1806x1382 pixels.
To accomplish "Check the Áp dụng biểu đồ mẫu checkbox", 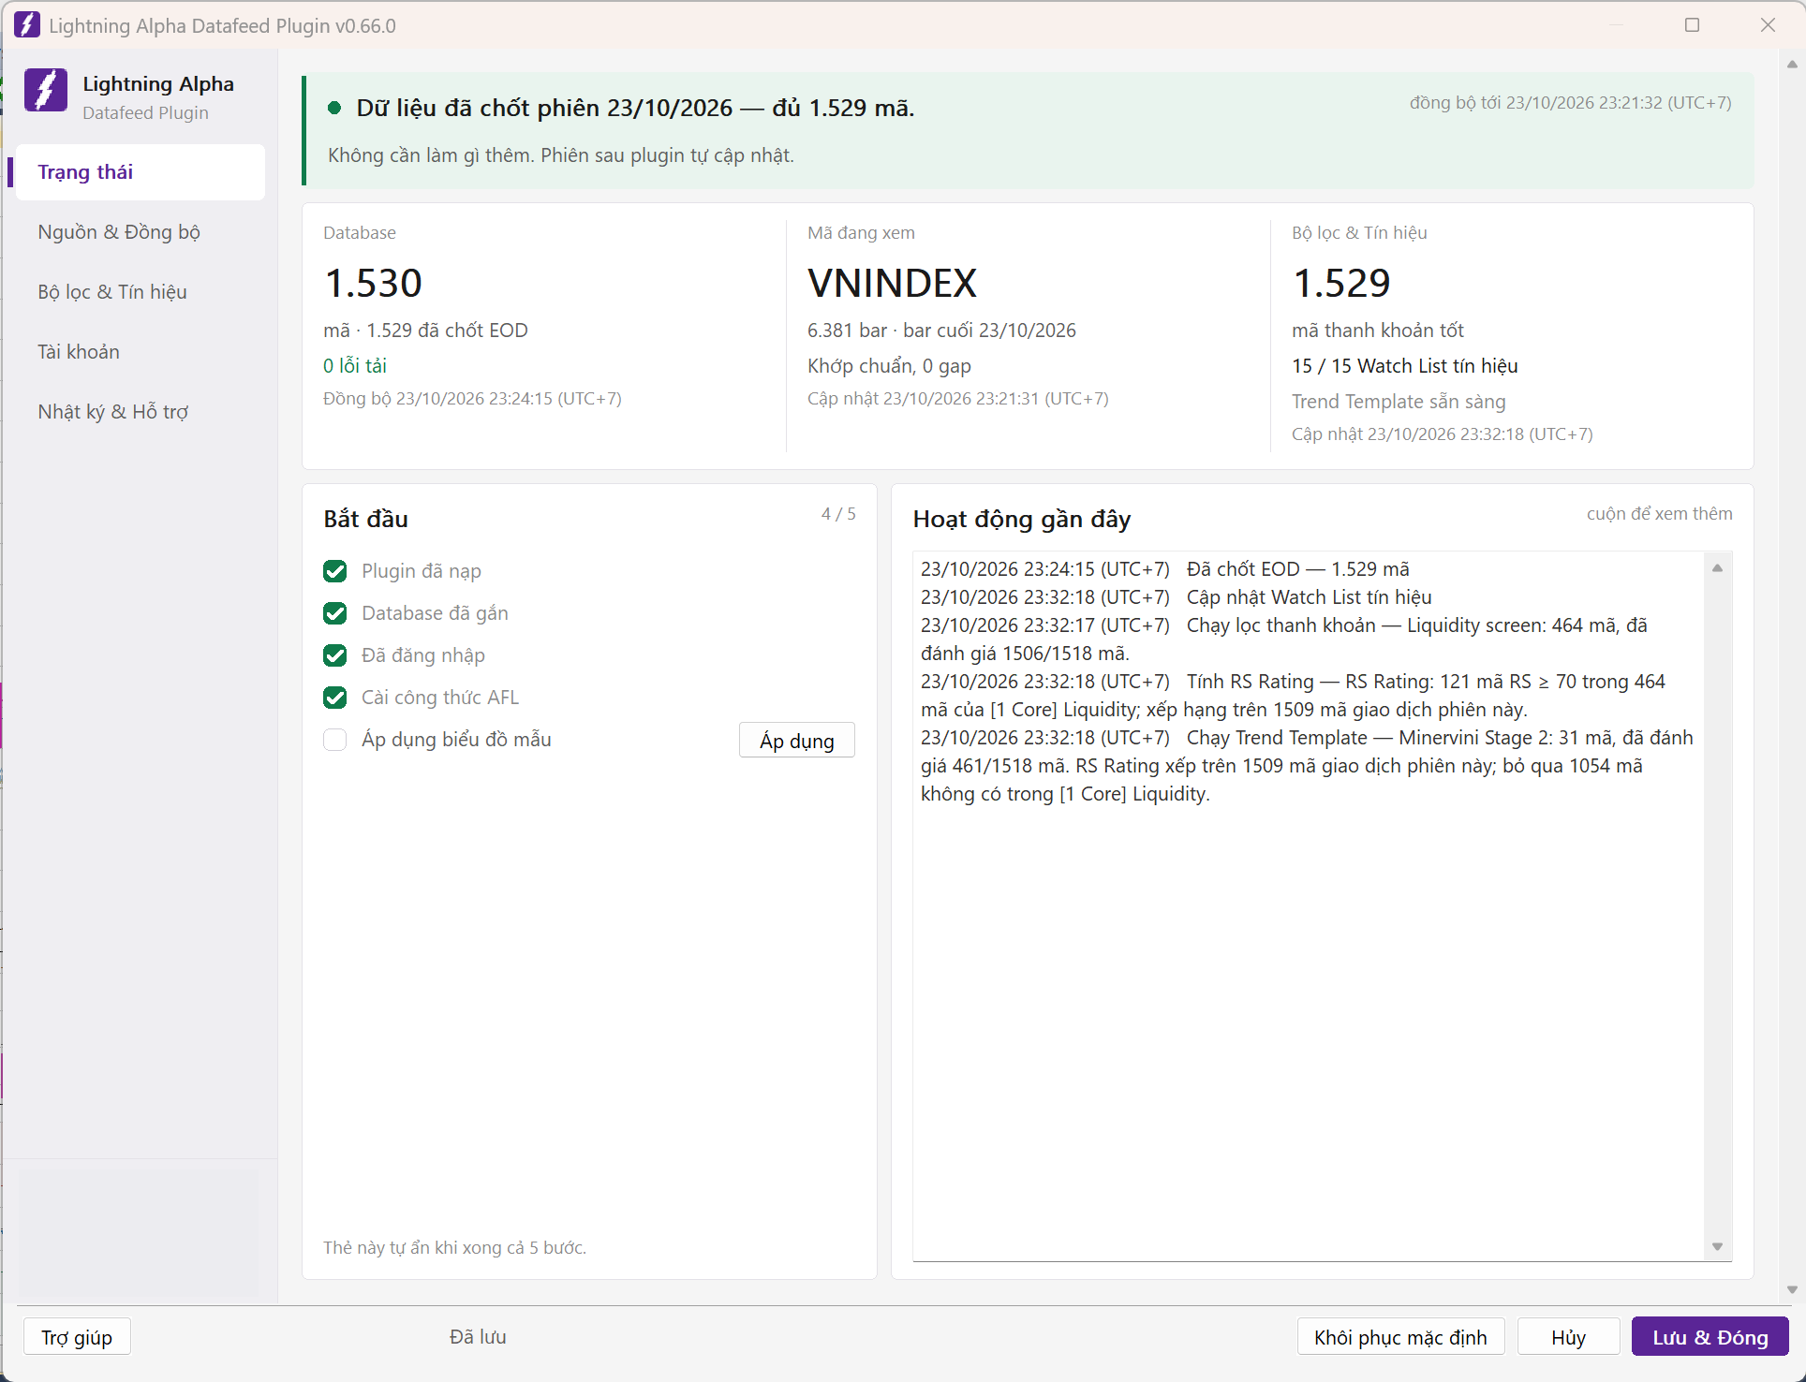I will 335,740.
